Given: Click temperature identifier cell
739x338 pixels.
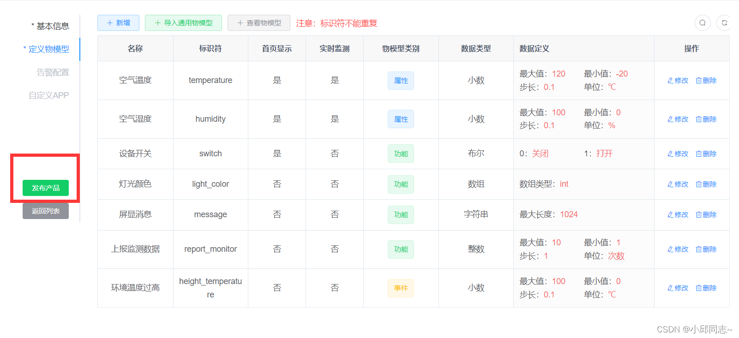Looking at the screenshot, I should (210, 80).
